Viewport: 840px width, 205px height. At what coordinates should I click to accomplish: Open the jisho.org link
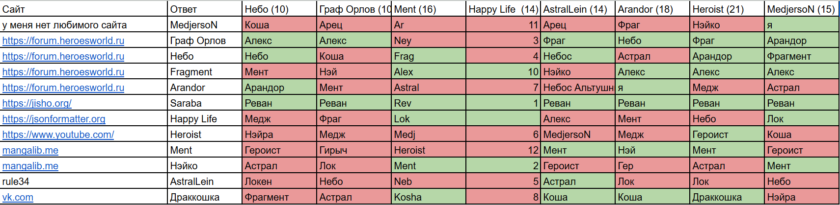(37, 103)
